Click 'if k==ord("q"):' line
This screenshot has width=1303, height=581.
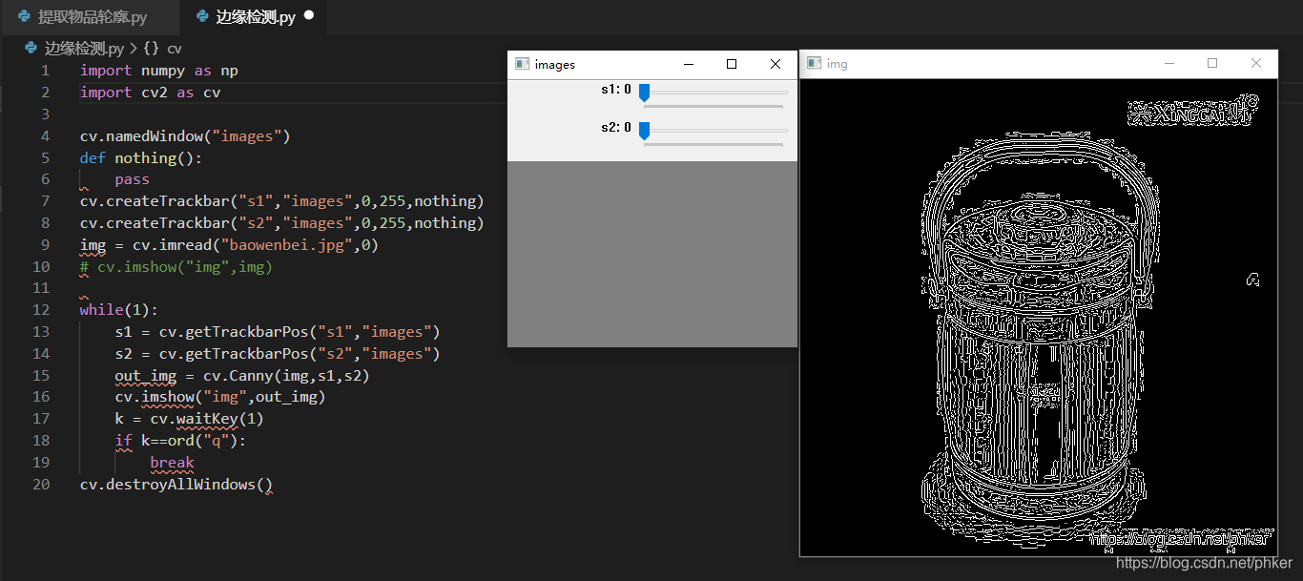(x=181, y=441)
